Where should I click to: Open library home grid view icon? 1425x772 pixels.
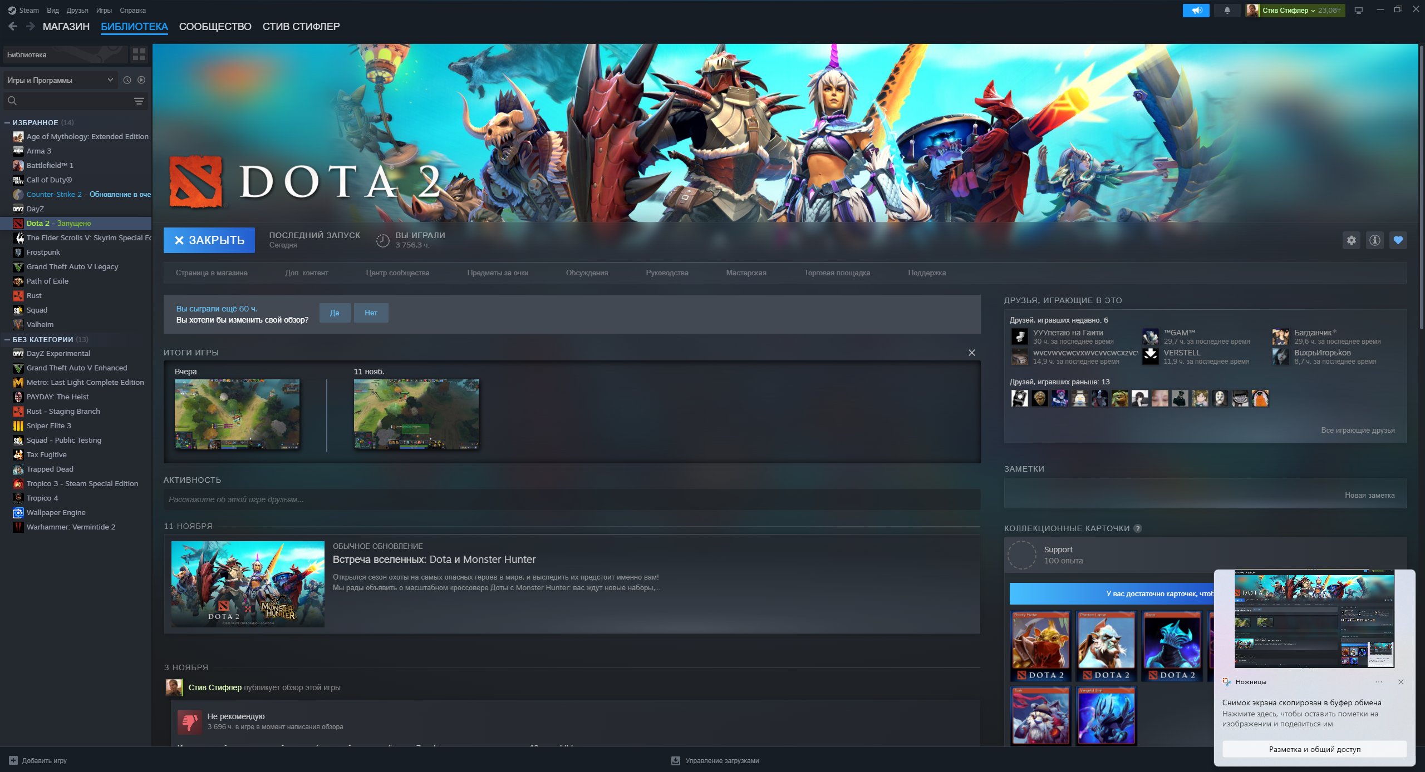pyautogui.click(x=136, y=55)
